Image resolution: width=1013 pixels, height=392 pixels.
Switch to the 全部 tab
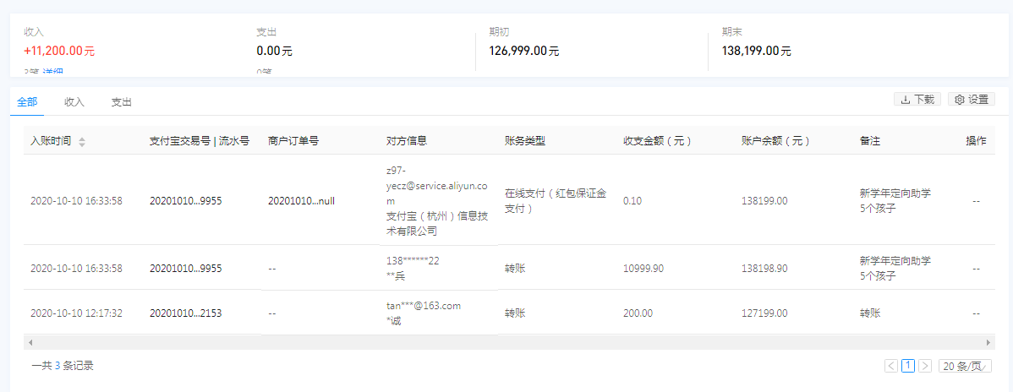[27, 102]
